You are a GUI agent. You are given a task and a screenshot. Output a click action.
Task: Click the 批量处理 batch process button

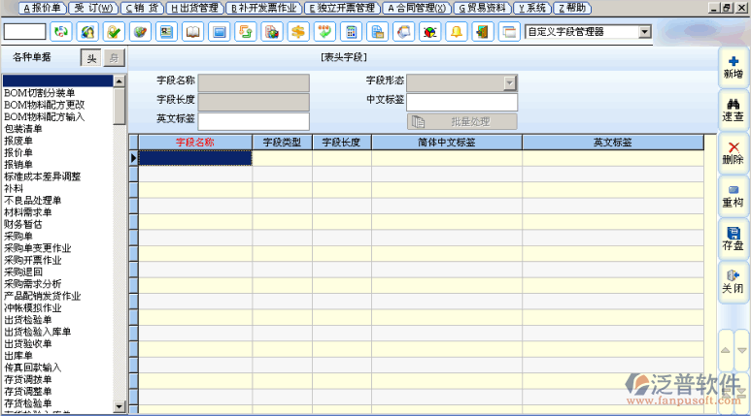[x=461, y=121]
